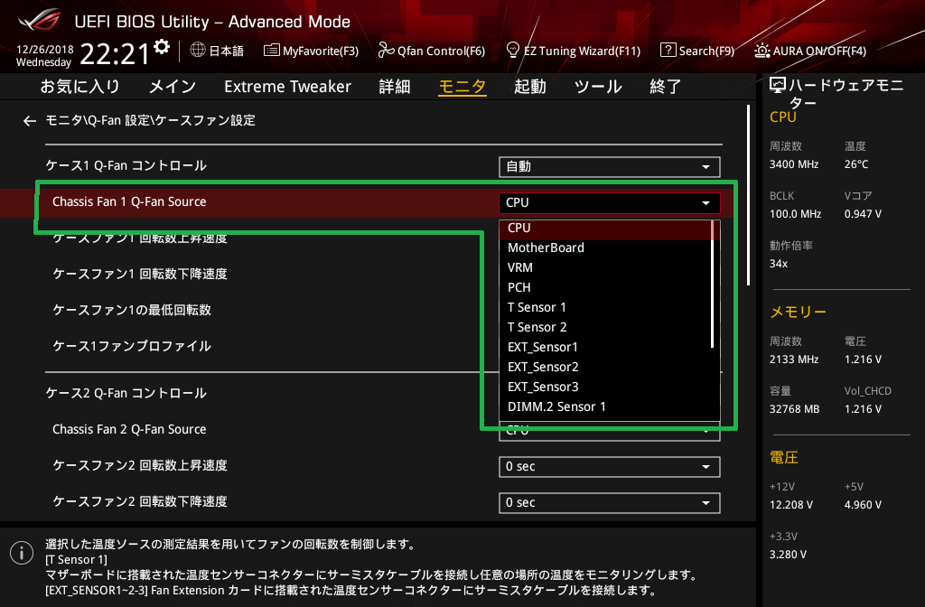This screenshot has width=925, height=607.
Task: Click the hardware monitor icon
Action: point(778,86)
